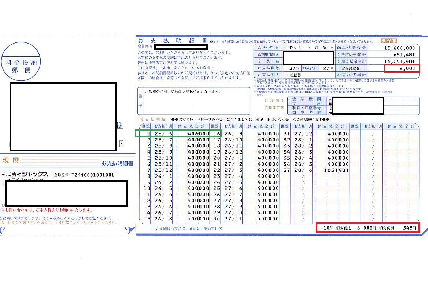Select the 商品代金残金 value 15,600,000
The width and height of the screenshot is (428, 302).
tap(399, 48)
